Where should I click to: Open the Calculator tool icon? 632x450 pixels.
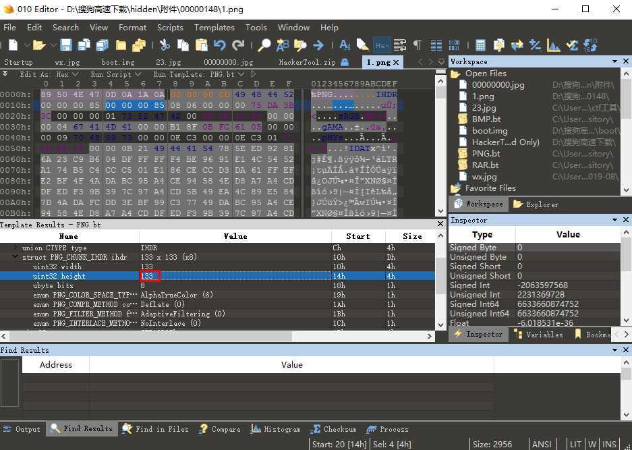480,45
